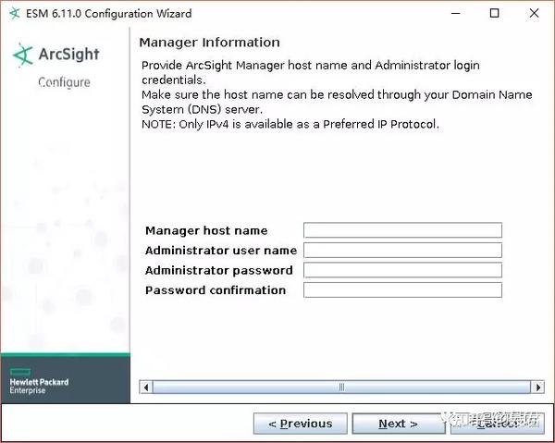
Task: Click the Hewlett Packard Enterprise logo
Action: (39, 384)
